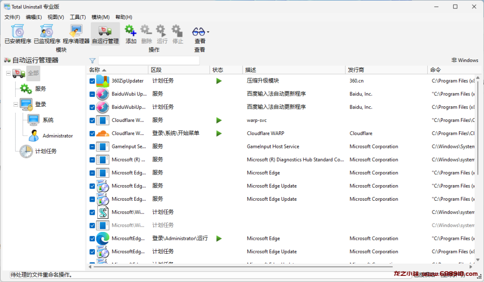Click the GameInput Se... service icon
Screen dimensions: 484x282
pos(103,146)
